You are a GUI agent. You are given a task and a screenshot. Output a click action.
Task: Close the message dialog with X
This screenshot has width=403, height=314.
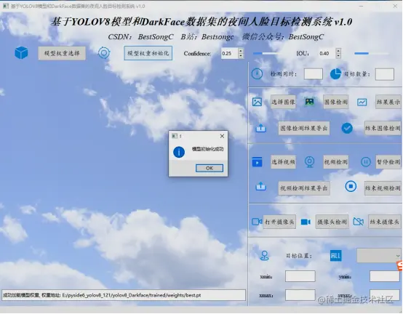point(222,136)
